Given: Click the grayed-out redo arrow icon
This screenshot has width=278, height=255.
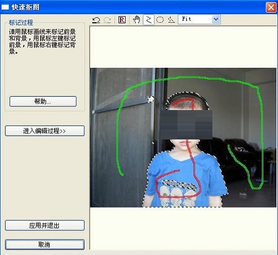Looking at the screenshot, I should coord(107,19).
